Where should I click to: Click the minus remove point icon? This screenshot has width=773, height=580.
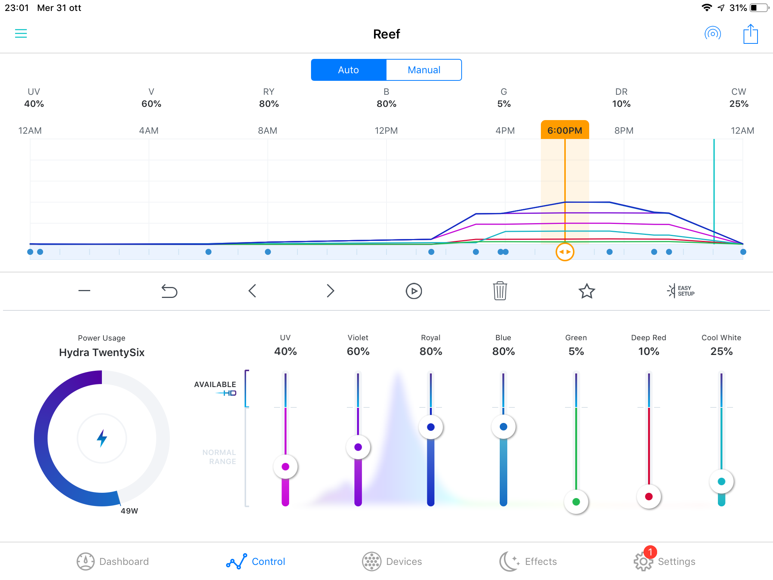(x=84, y=290)
